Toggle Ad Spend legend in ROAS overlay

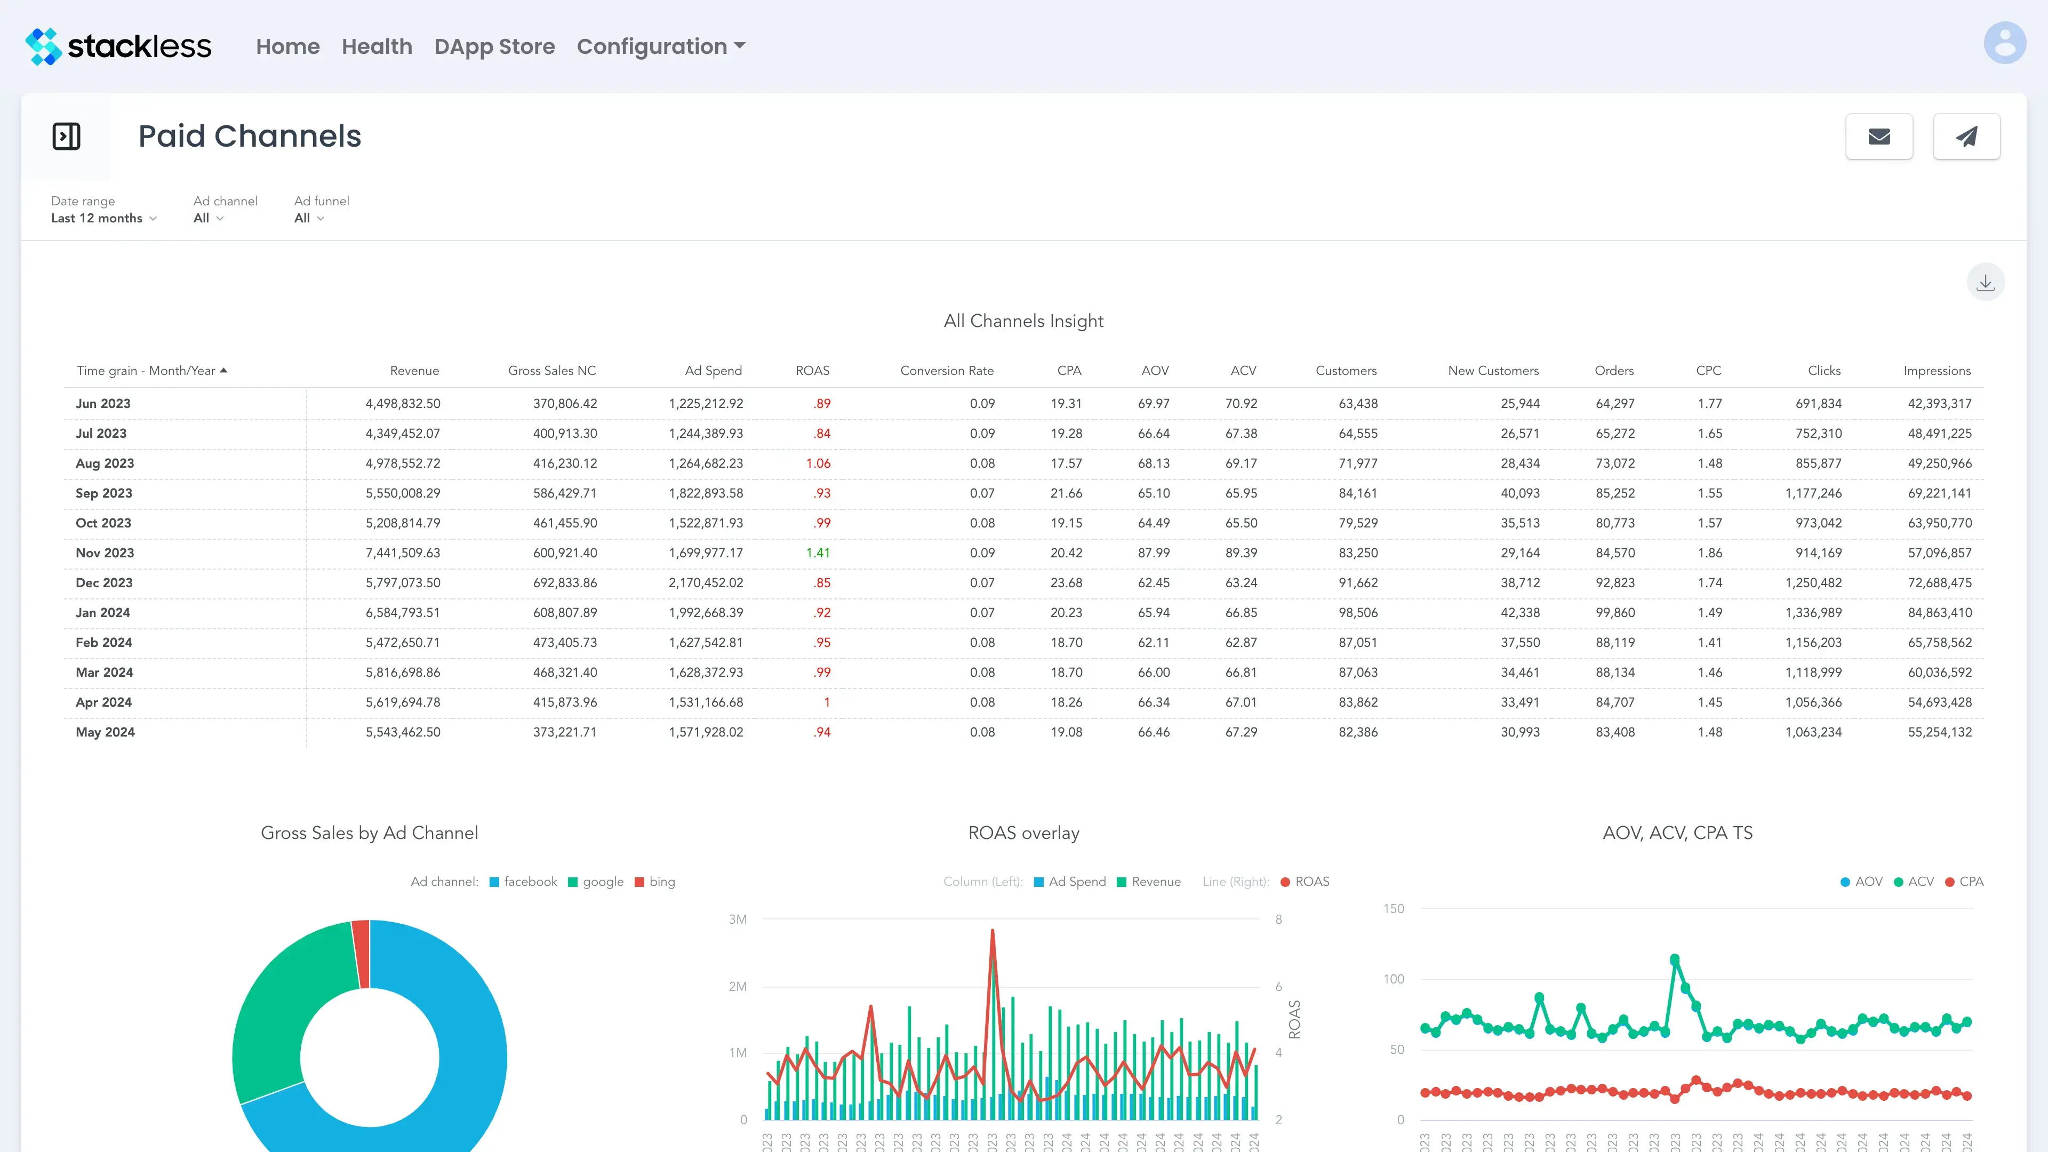pos(1070,882)
